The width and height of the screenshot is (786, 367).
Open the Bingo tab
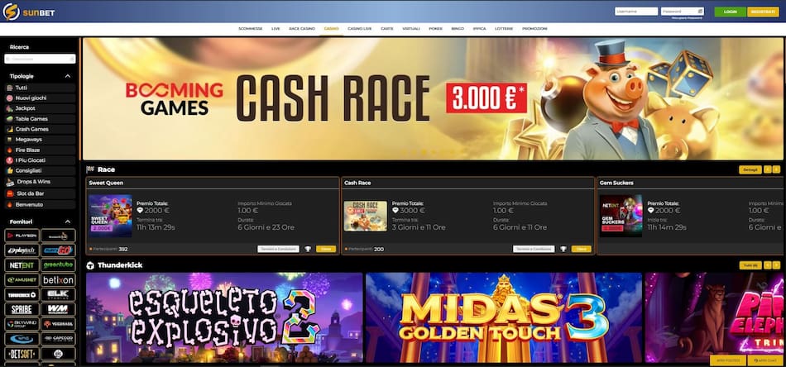pos(458,29)
